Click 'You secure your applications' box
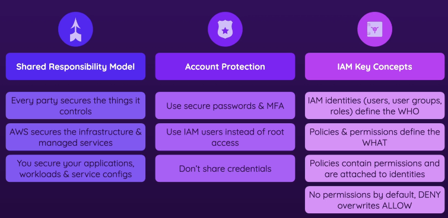Image resolution: width=448 pixels, height=218 pixels. [x=75, y=168]
